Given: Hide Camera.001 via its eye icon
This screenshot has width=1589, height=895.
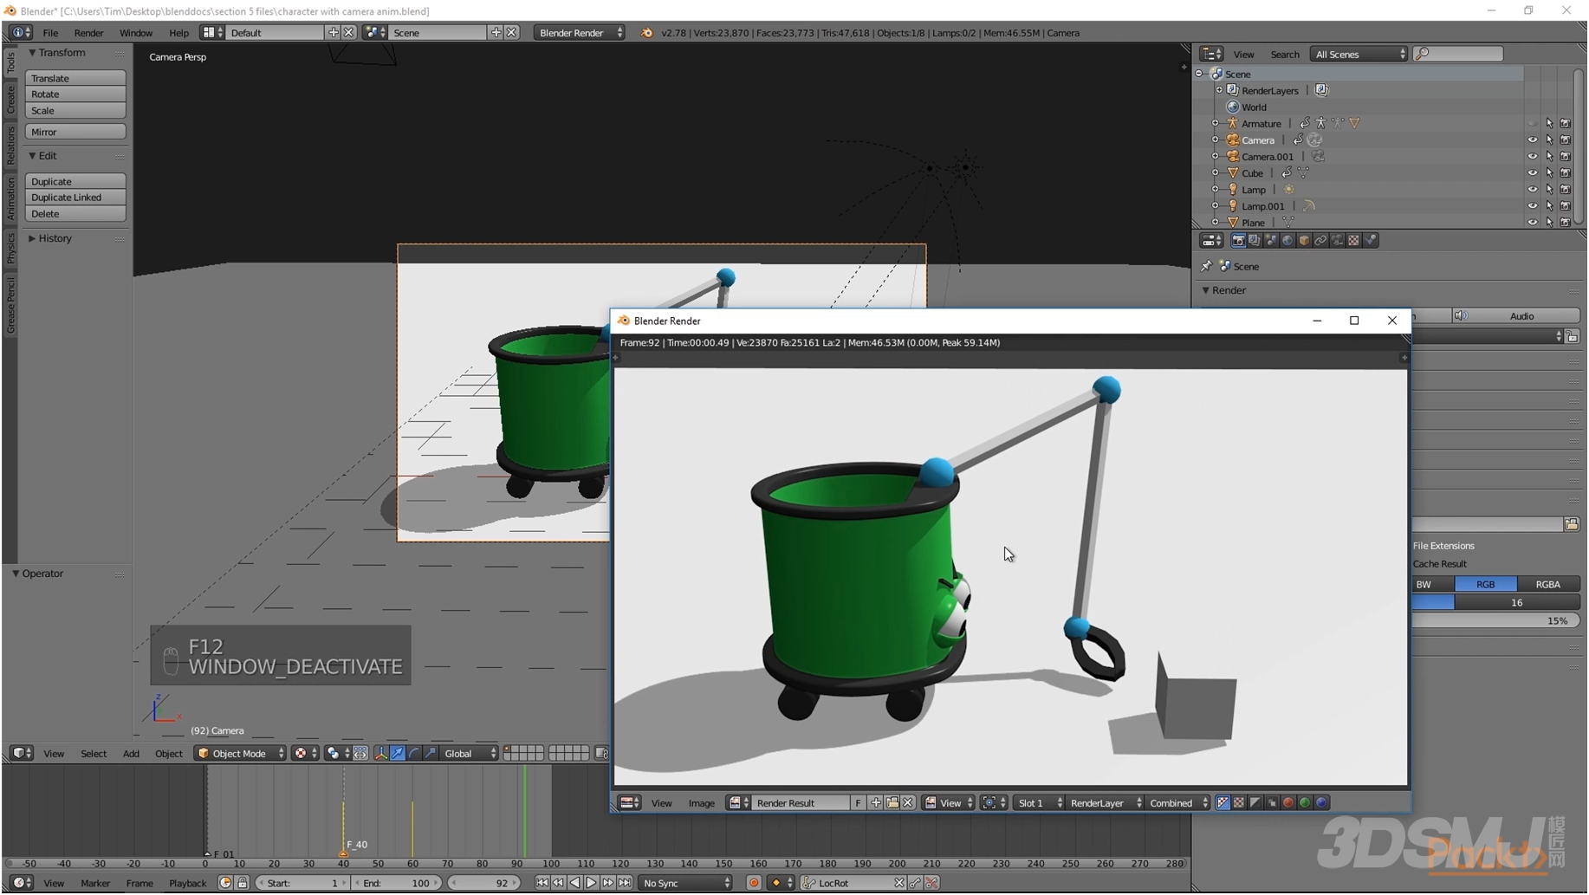Looking at the screenshot, I should coord(1532,156).
